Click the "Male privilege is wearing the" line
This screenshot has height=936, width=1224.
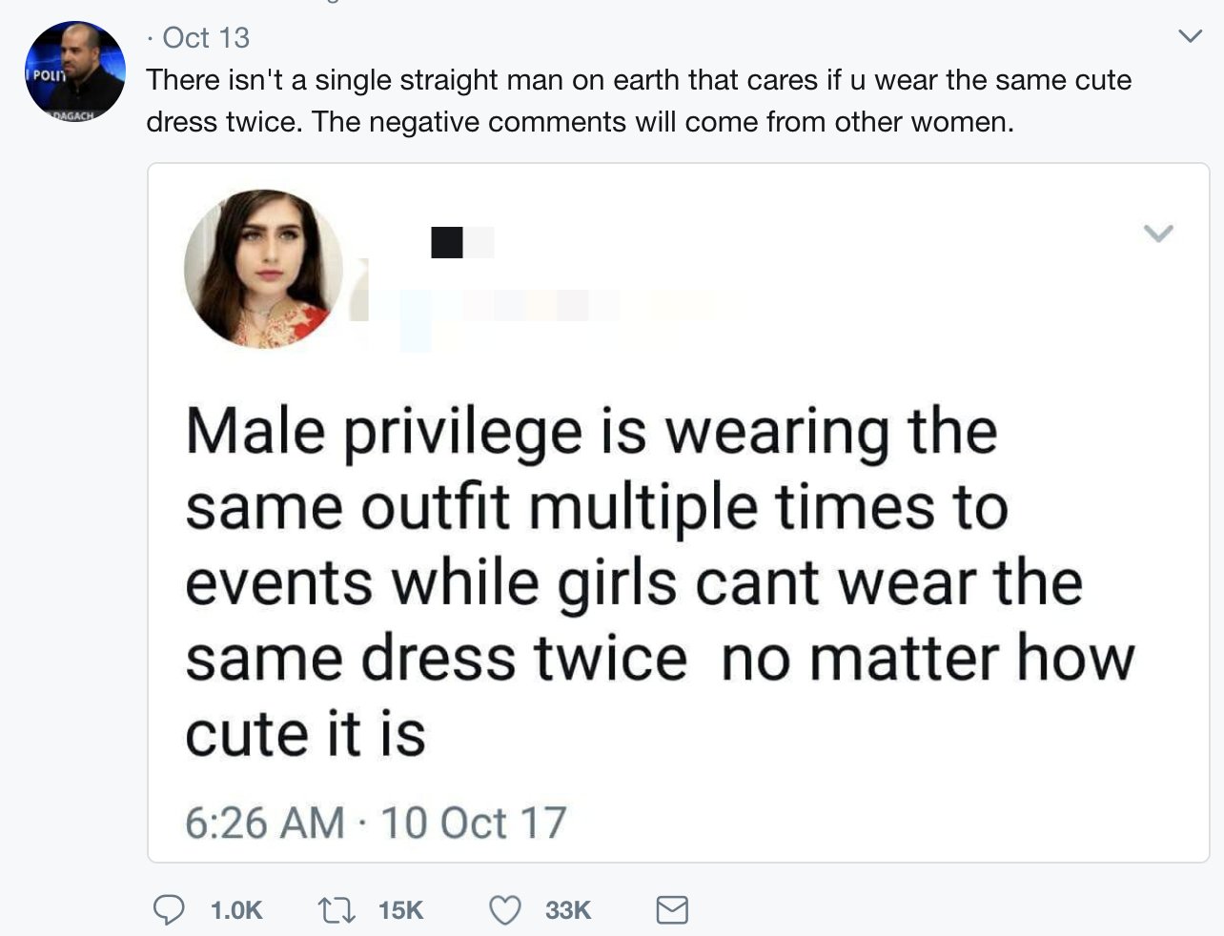pos(591,431)
